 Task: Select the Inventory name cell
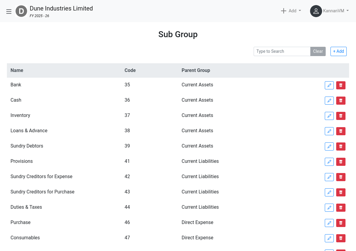[20, 115]
